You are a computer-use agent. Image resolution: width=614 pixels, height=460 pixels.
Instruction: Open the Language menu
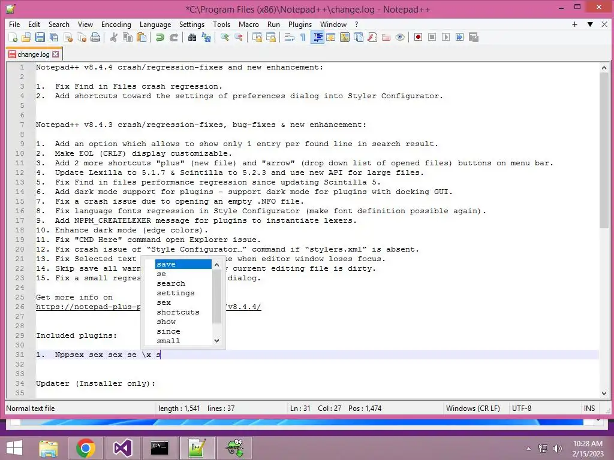(155, 24)
